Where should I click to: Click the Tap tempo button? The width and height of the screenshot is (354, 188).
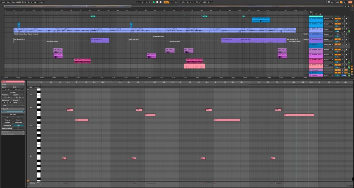pyautogui.click(x=13, y=2)
